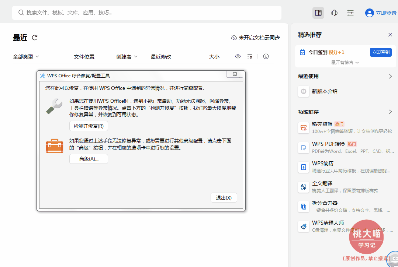Click the wrench repair icon
This screenshot has width=398, height=267.
(x=54, y=106)
